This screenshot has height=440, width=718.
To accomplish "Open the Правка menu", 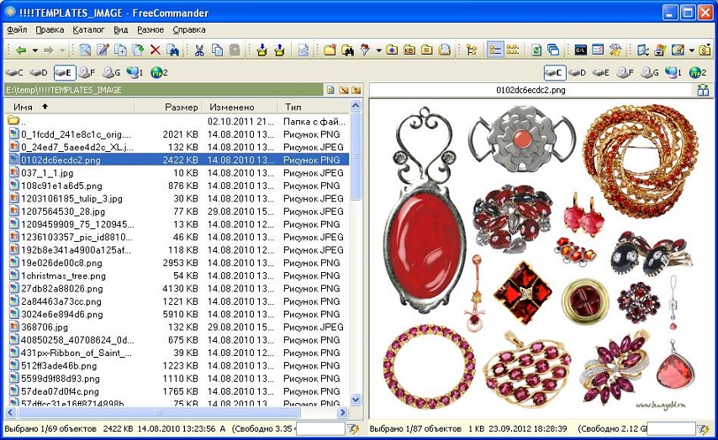I will coord(50,29).
